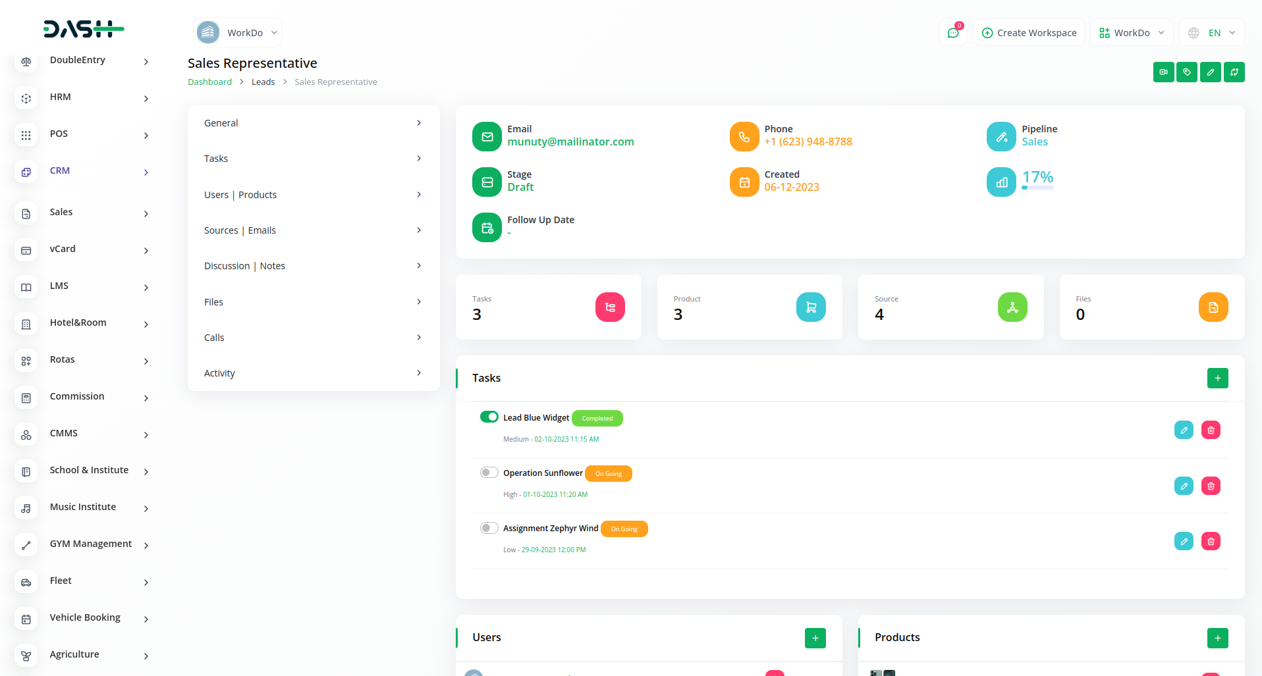Enable the Assignment Zephyr Wind task toggle

point(489,528)
